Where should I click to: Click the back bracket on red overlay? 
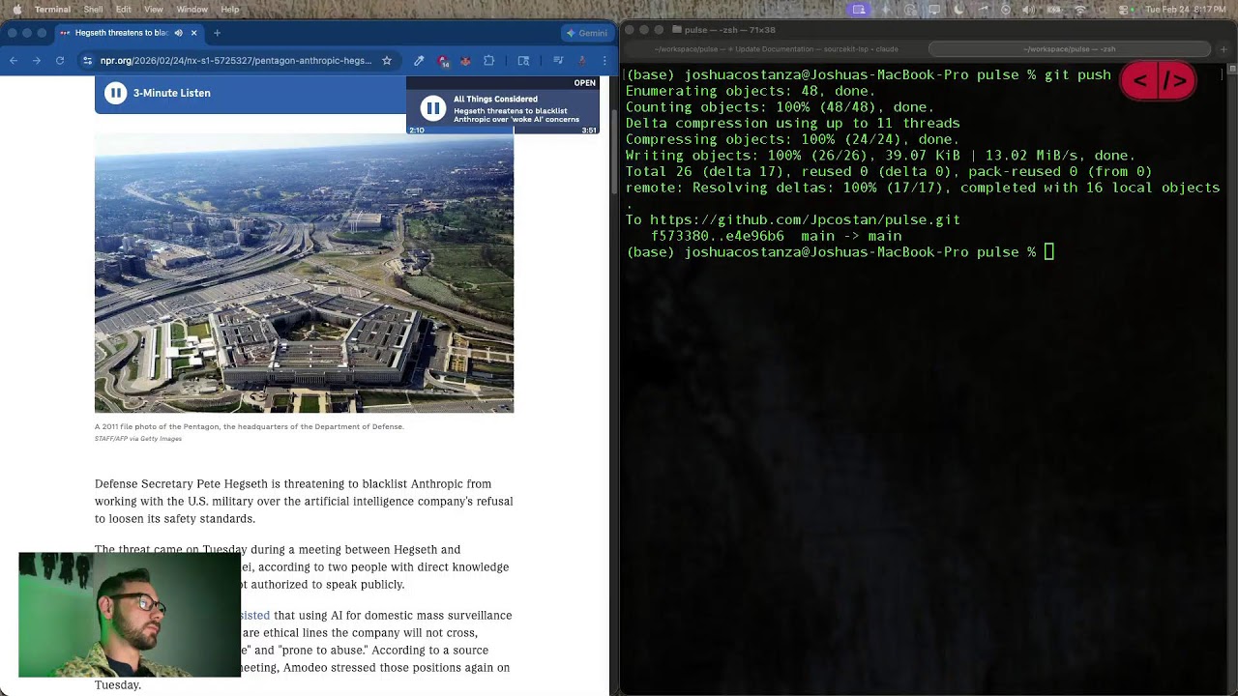(x=1140, y=81)
